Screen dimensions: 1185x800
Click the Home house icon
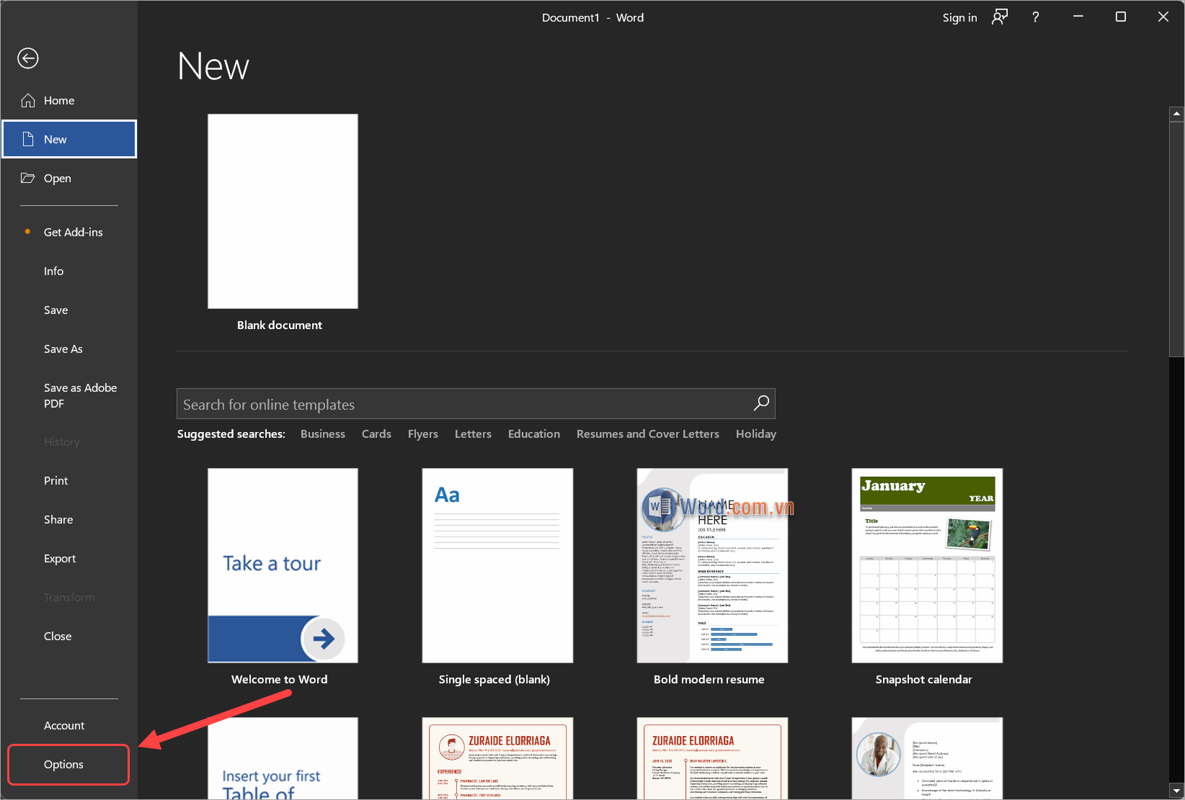tap(28, 101)
